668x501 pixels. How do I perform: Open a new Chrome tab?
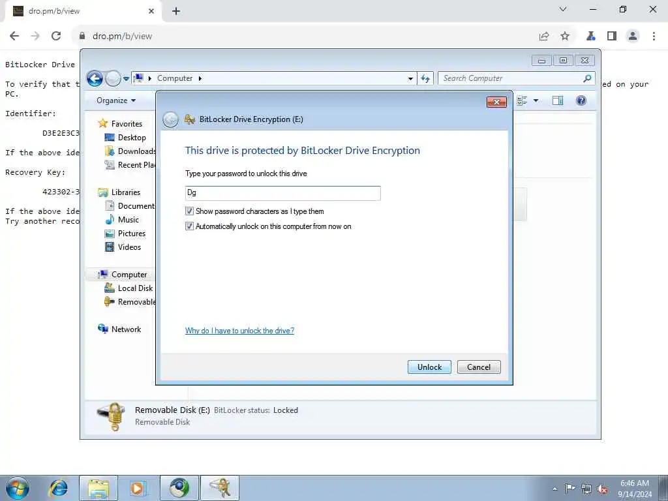pyautogui.click(x=176, y=11)
